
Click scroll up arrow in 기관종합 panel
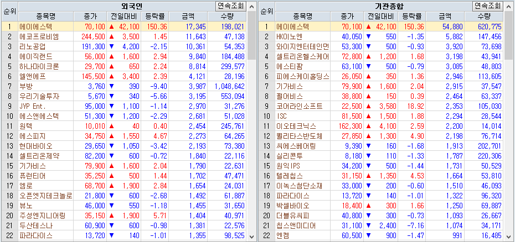[508, 6]
